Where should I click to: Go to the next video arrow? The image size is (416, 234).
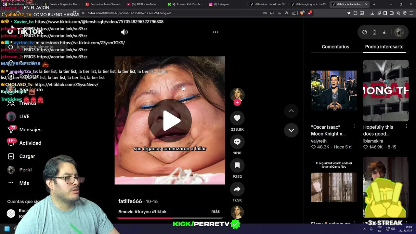291,130
